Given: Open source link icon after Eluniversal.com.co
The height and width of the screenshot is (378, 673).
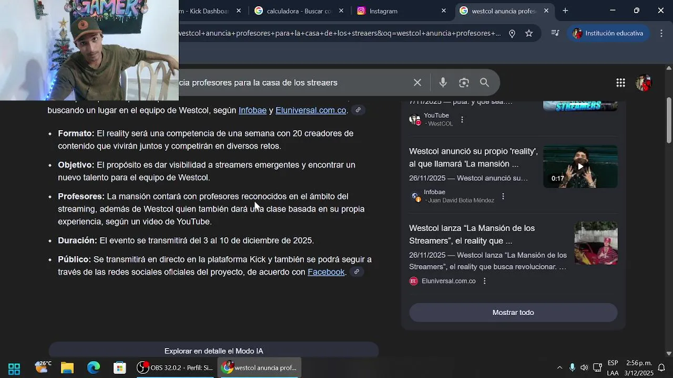Looking at the screenshot, I should [x=358, y=110].
